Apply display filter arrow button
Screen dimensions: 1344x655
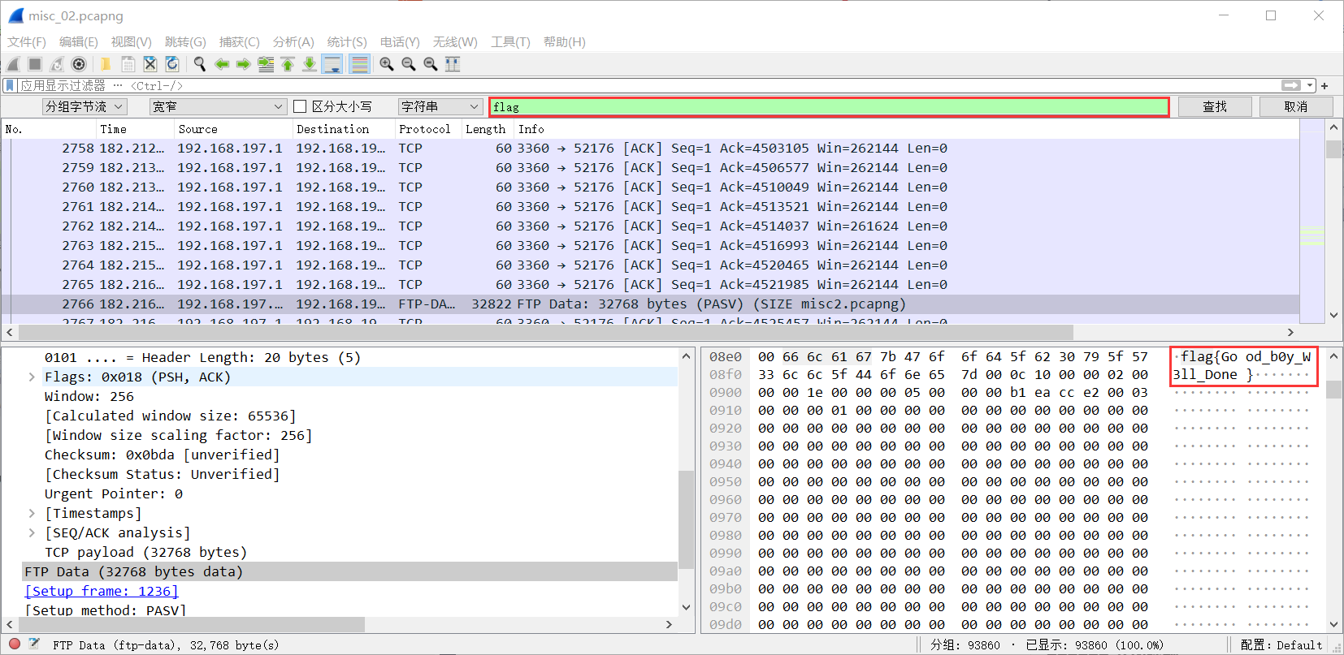tap(1291, 85)
